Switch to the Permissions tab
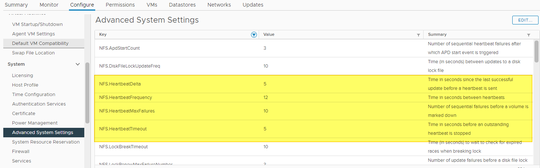 120,5
